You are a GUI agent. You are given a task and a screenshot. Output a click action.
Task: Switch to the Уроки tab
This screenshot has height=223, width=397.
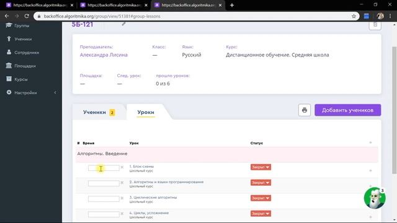click(146, 112)
